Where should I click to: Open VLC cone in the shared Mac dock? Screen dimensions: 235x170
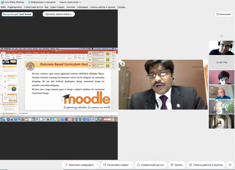coord(59,119)
